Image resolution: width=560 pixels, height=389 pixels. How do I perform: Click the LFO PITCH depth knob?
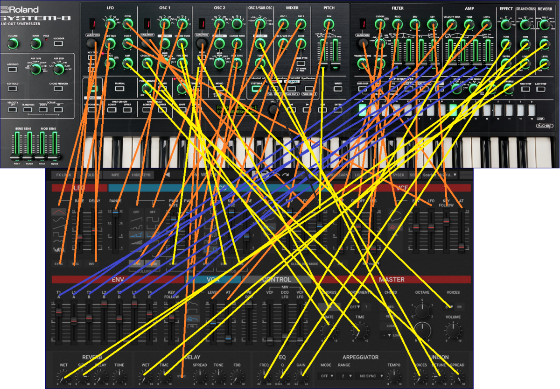click(x=127, y=25)
